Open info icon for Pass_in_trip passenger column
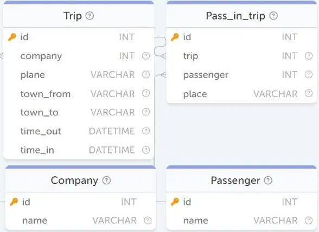The image size is (319, 232). pyautogui.click(x=309, y=74)
